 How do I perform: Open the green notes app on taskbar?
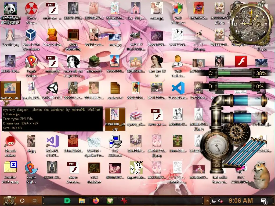click(67, 201)
